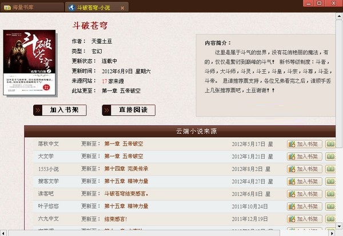The image size is (343, 236).
Task: Click the read icon in 搜客文学 row
Action: [x=330, y=182]
